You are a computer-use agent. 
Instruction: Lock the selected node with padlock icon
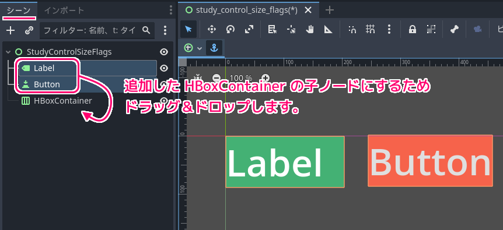pyautogui.click(x=413, y=30)
